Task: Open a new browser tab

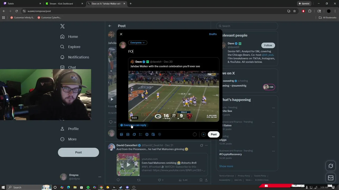Action: coord(131,4)
